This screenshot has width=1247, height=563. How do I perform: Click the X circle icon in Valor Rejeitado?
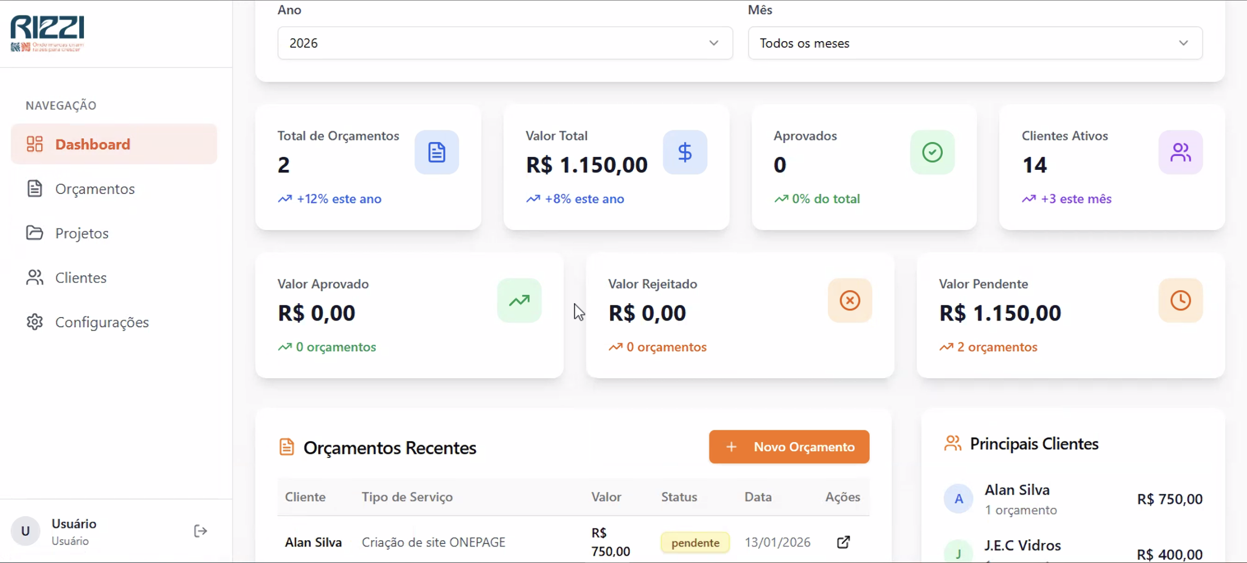[850, 301]
